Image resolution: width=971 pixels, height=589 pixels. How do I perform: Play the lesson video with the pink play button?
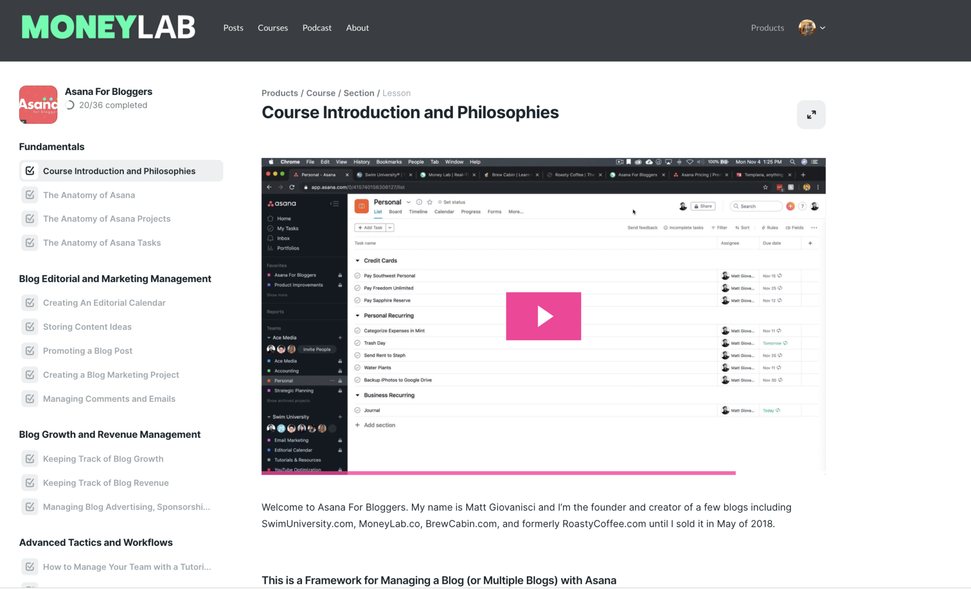click(543, 316)
